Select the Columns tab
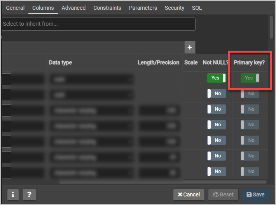The width and height of the screenshot is (276, 205). tap(43, 8)
